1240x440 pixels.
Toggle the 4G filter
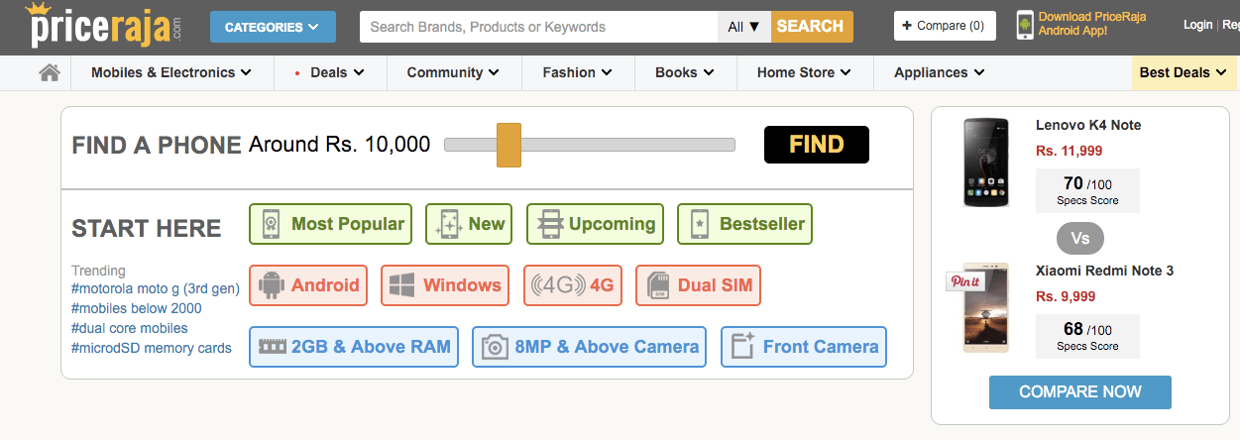[573, 285]
